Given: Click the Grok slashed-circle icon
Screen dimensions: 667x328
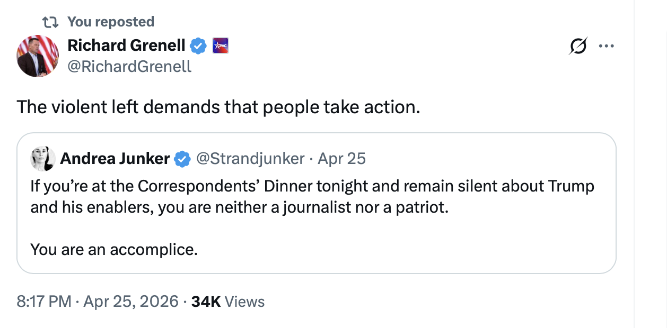Looking at the screenshot, I should tap(578, 46).
